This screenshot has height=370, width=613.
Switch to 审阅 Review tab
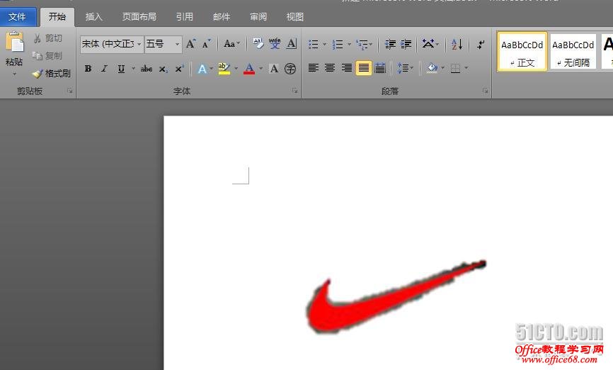tap(258, 17)
